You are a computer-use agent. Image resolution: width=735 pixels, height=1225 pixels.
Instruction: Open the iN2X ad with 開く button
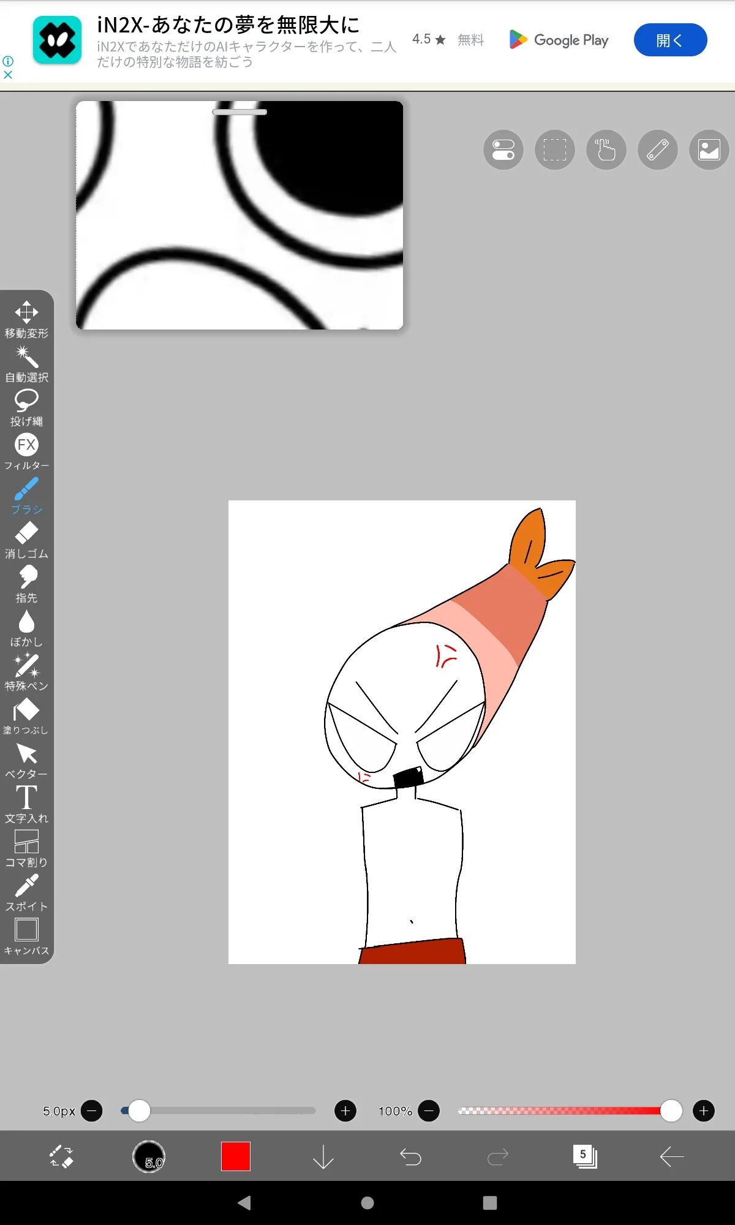(x=670, y=40)
